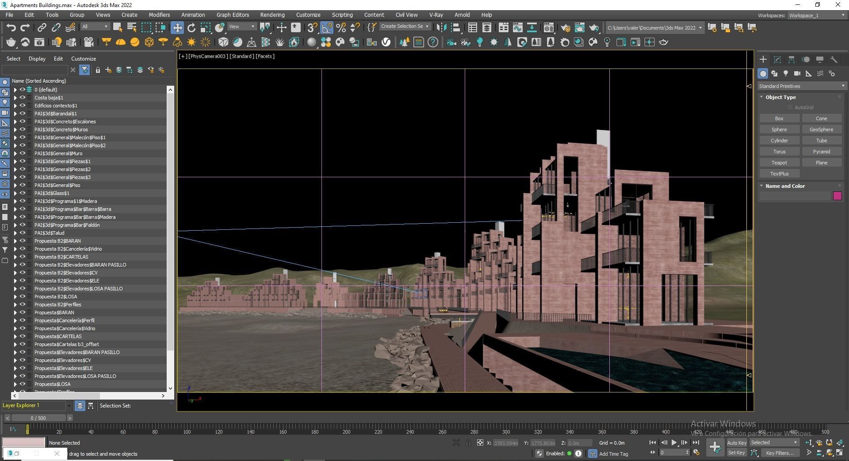Click the 0 / 500 time slider
This screenshot has width=849, height=461.
point(38,418)
